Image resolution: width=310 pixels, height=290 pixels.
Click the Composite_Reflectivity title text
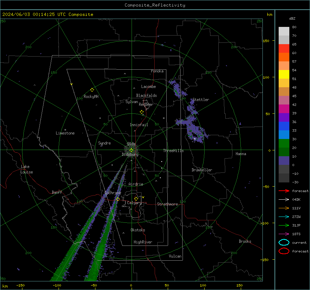(x=155, y=5)
